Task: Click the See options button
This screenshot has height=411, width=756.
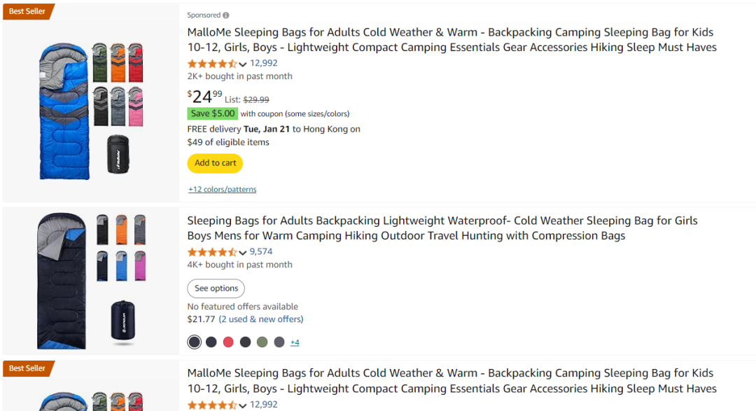Action: [216, 288]
